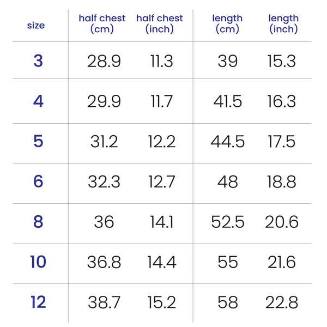327x327 pixels.
Task: Click the 28.9 half chest value
Action: [104, 61]
